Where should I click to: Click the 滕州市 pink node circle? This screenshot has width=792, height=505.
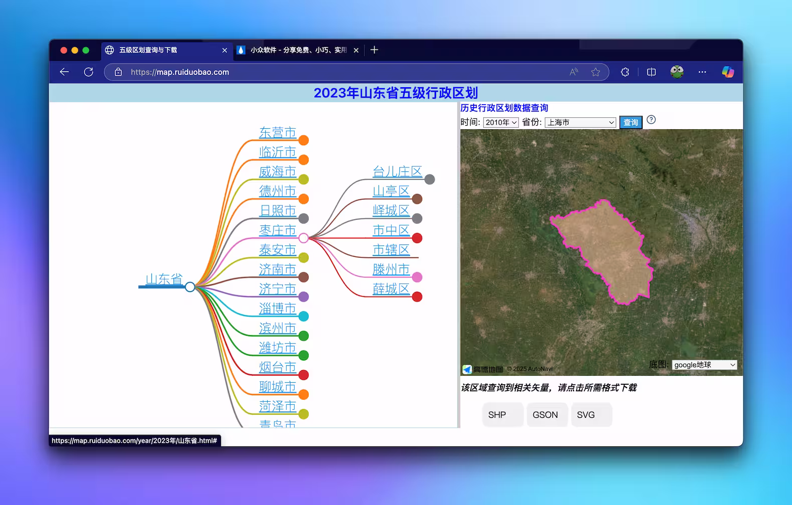pos(417,277)
